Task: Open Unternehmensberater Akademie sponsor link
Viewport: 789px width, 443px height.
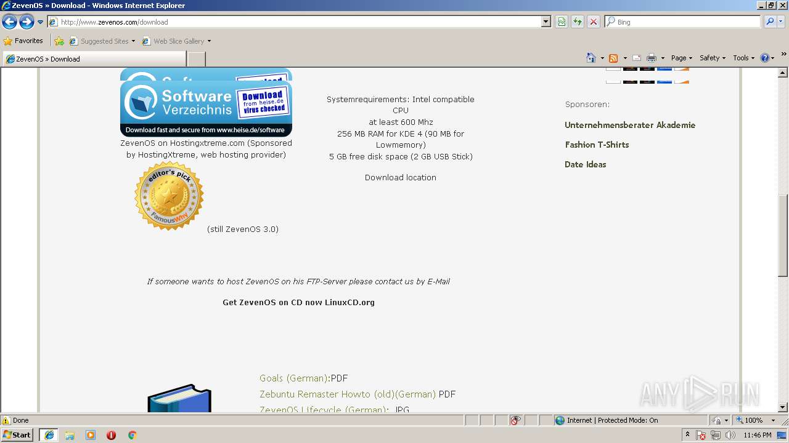Action: [630, 125]
